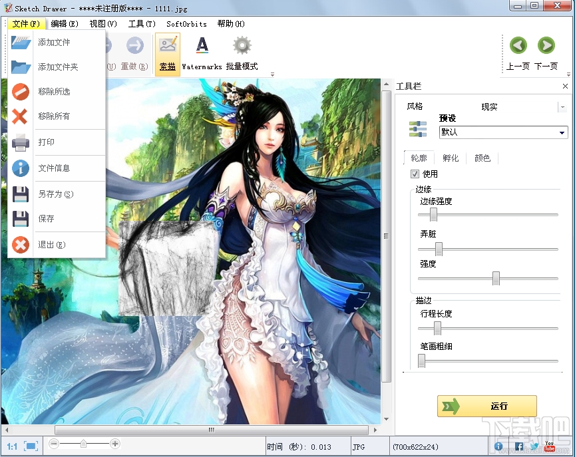
Task: Switch to the 孵化 tab
Action: pos(451,158)
